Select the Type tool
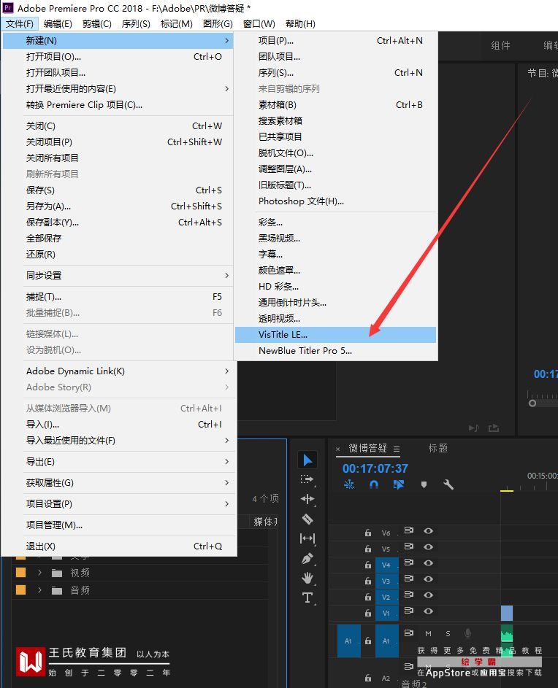558x688 pixels. (307, 598)
